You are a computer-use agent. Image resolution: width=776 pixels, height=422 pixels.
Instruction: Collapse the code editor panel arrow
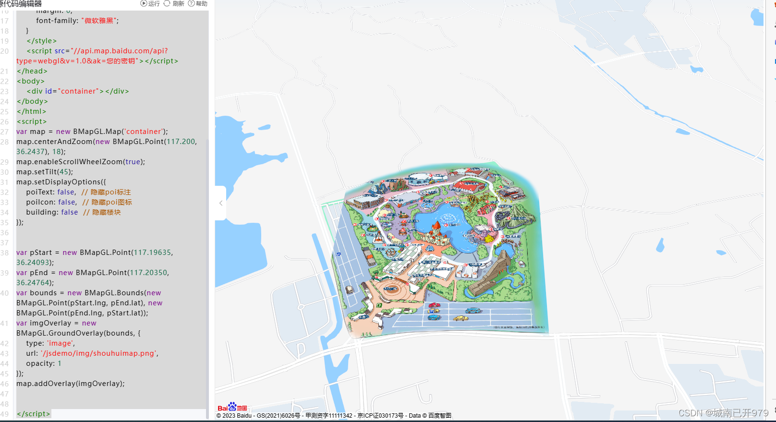click(221, 203)
